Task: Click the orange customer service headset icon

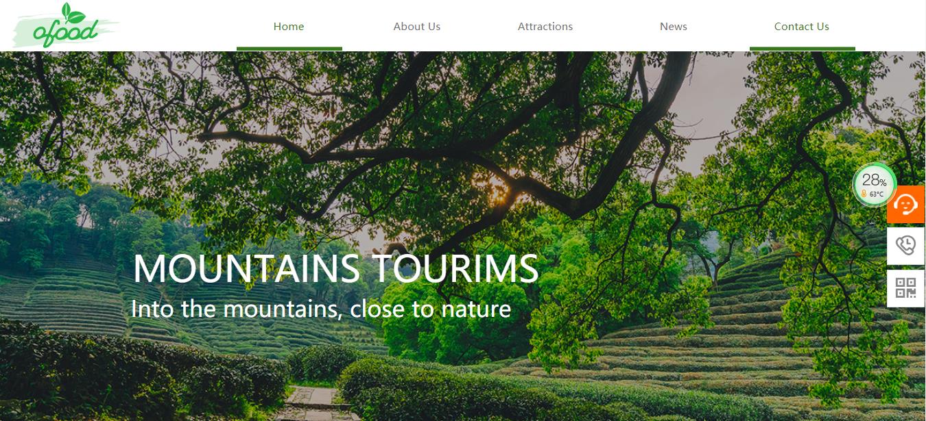Action: (x=905, y=204)
